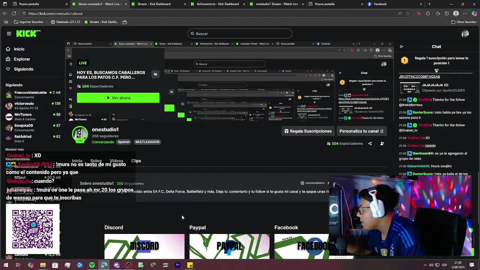This screenshot has width=480, height=270.
Task: Open Windows Start menu
Action: point(6,265)
